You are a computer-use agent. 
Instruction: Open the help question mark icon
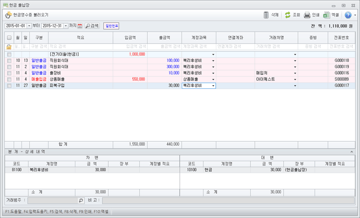click(348, 15)
